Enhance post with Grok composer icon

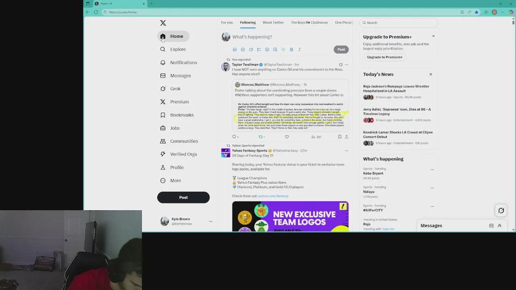(251, 50)
